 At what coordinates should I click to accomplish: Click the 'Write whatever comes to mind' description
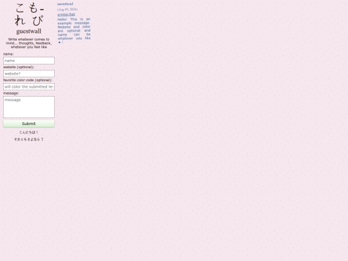point(29,43)
